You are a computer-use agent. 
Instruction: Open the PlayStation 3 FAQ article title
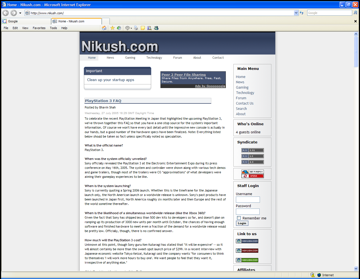[103, 101]
